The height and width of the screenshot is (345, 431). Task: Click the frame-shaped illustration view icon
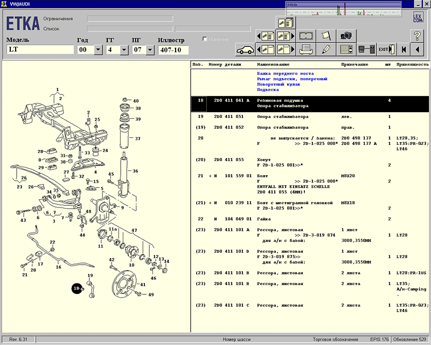(305, 36)
